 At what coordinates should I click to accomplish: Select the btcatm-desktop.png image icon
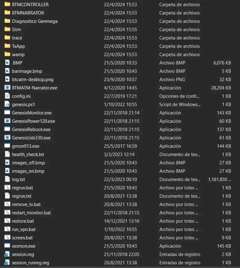[7, 80]
